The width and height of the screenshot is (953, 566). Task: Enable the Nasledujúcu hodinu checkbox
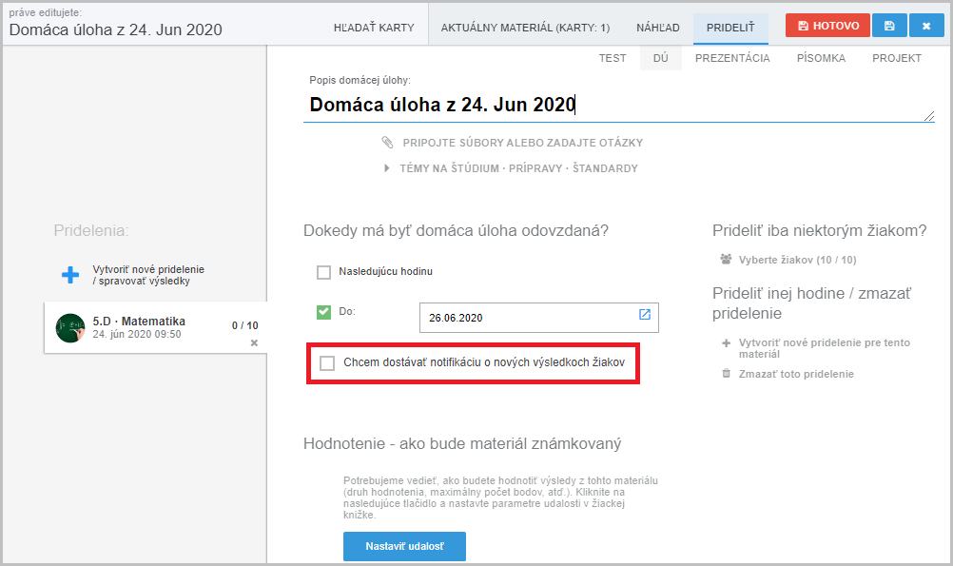323,272
